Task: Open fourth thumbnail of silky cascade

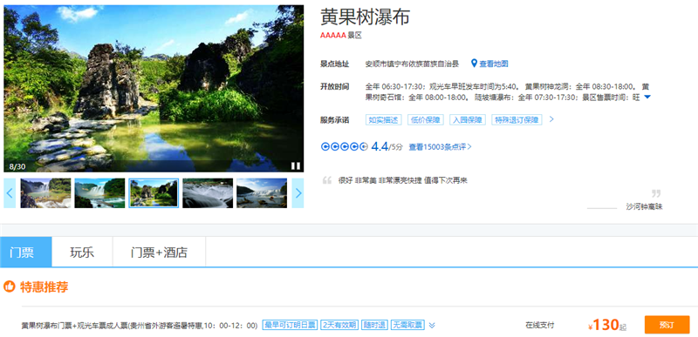Action: (x=208, y=193)
